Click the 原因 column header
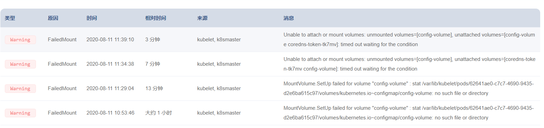The image size is (544, 128). point(53,18)
